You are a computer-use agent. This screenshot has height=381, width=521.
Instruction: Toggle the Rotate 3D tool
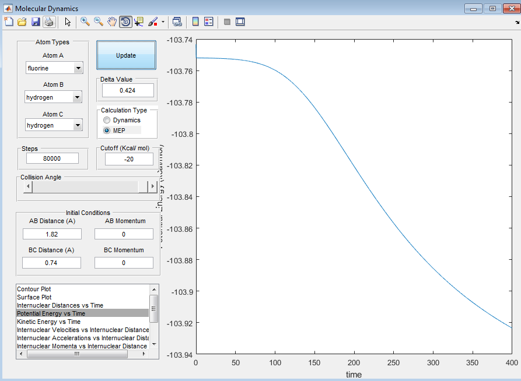pyautogui.click(x=125, y=22)
